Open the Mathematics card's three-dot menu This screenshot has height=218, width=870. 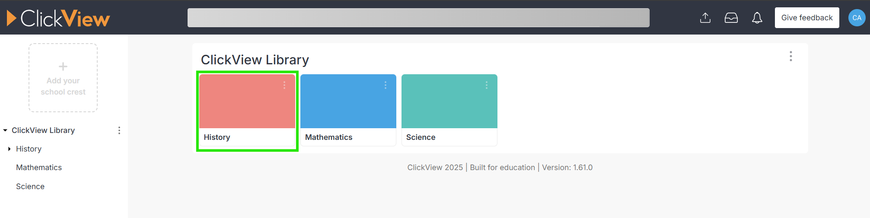386,85
